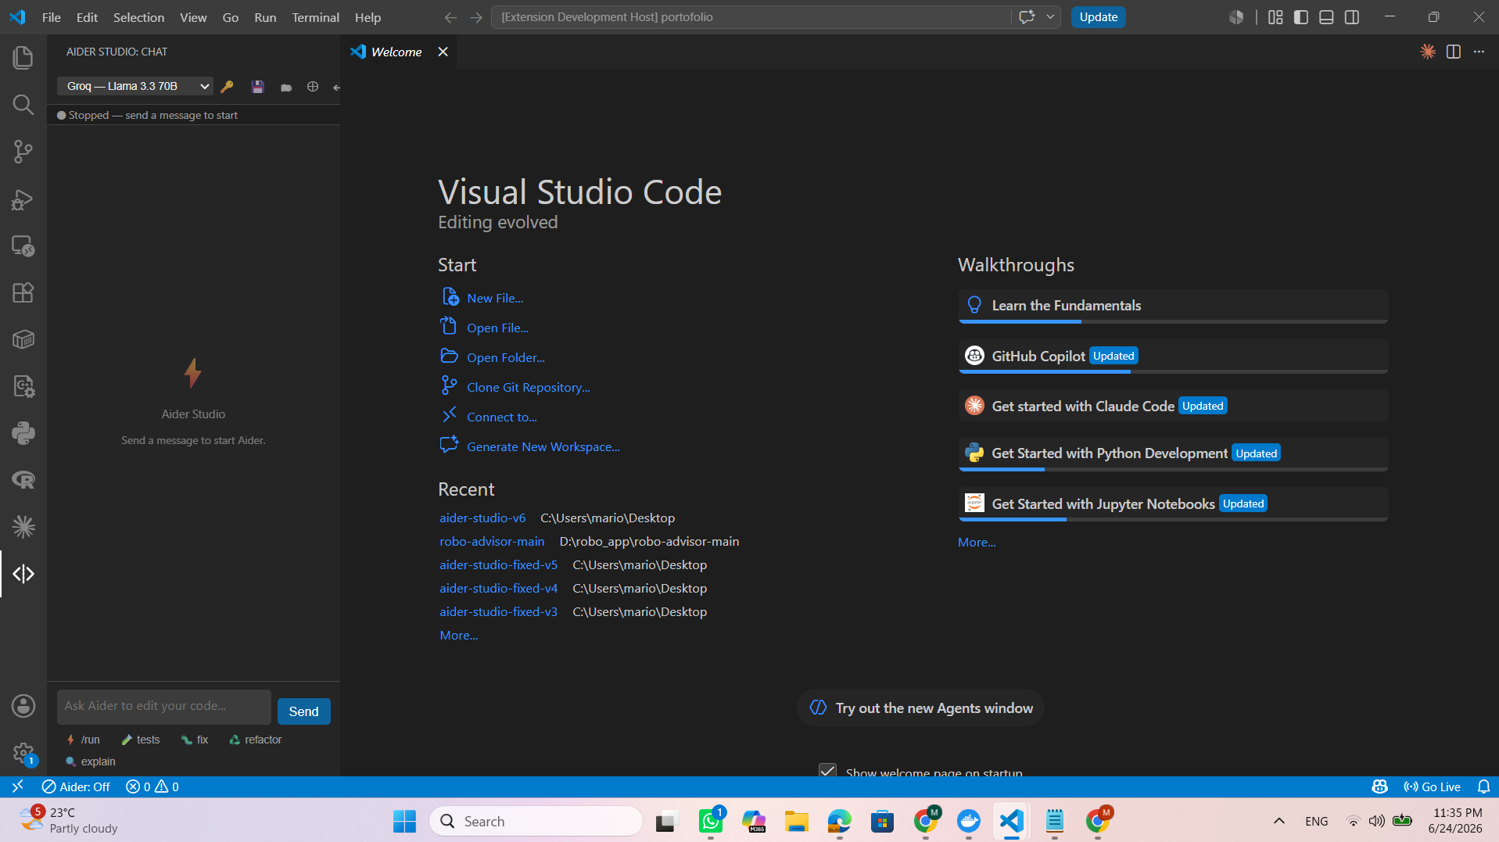Open the Explorer view in the activity bar
The image size is (1499, 842).
(23, 58)
